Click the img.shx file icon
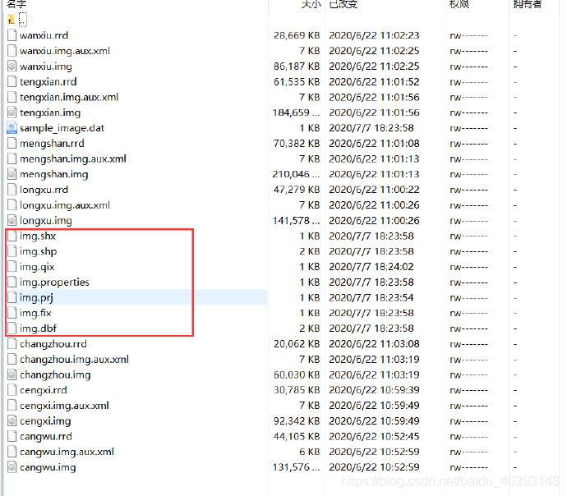The height and width of the screenshot is (496, 567). tap(12, 237)
